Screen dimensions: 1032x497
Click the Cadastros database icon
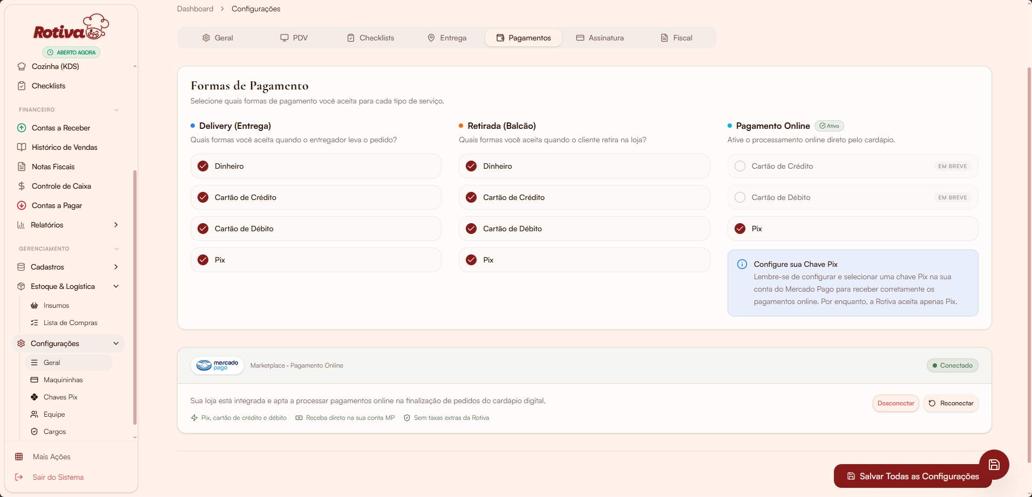[21, 267]
